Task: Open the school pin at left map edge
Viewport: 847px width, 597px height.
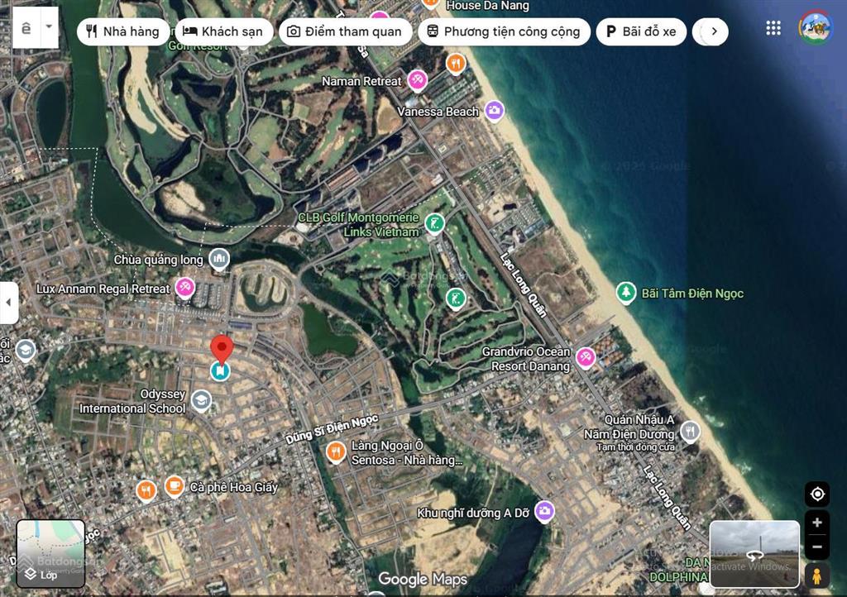Action: point(26,351)
